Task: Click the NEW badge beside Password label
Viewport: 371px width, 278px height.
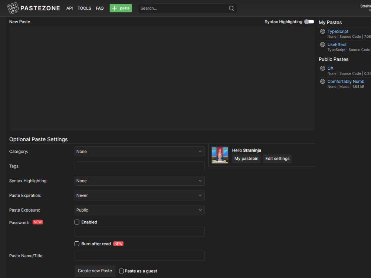Action: [37, 222]
